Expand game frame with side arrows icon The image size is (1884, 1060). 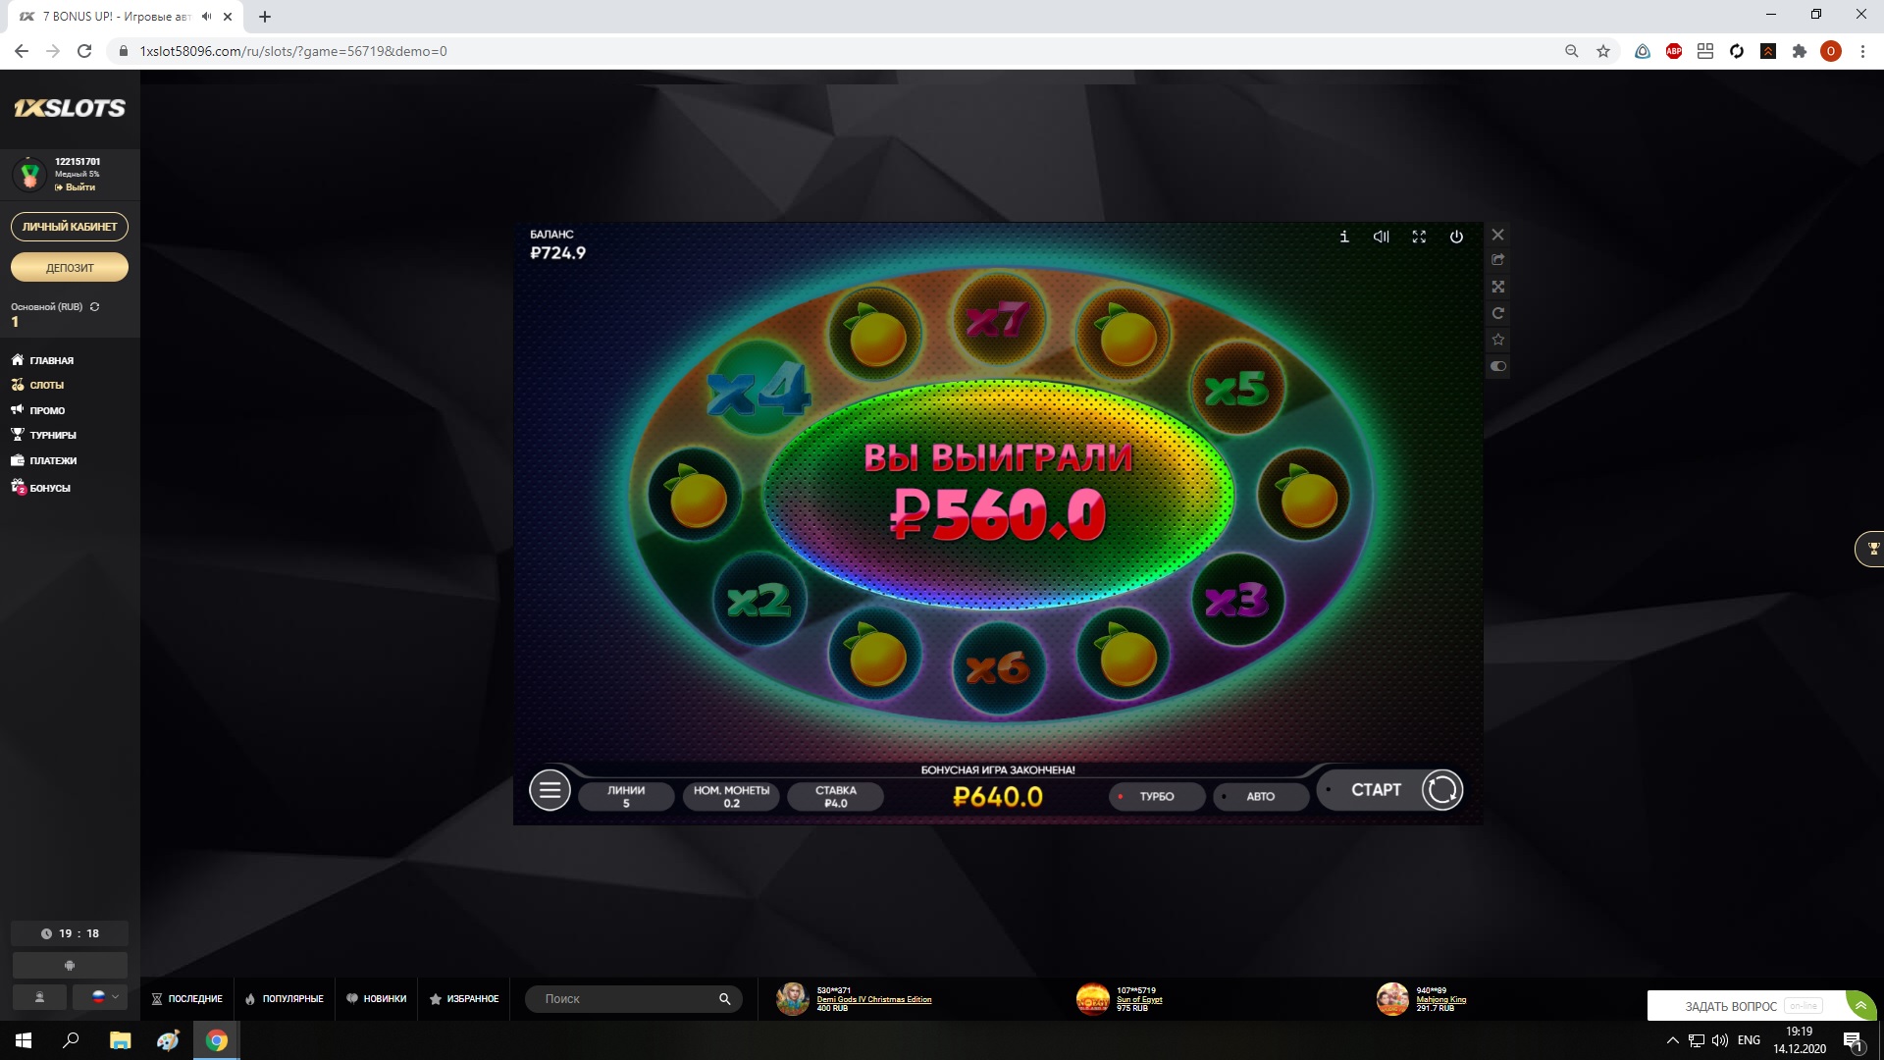click(x=1497, y=287)
